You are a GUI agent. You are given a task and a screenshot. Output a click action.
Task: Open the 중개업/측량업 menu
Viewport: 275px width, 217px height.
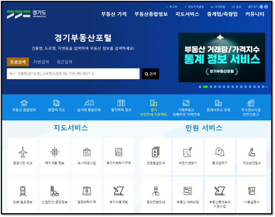pos(222,14)
